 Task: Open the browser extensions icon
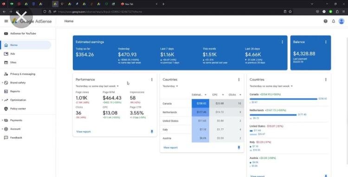tap(337, 12)
